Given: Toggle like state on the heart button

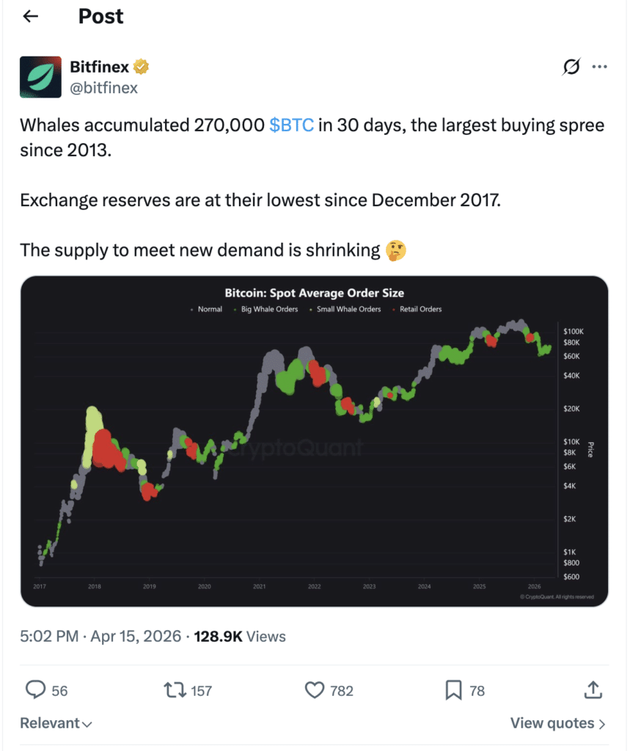Looking at the screenshot, I should coord(314,690).
